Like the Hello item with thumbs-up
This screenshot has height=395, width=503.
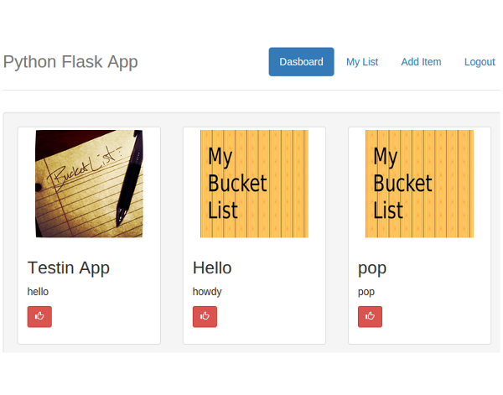click(205, 316)
